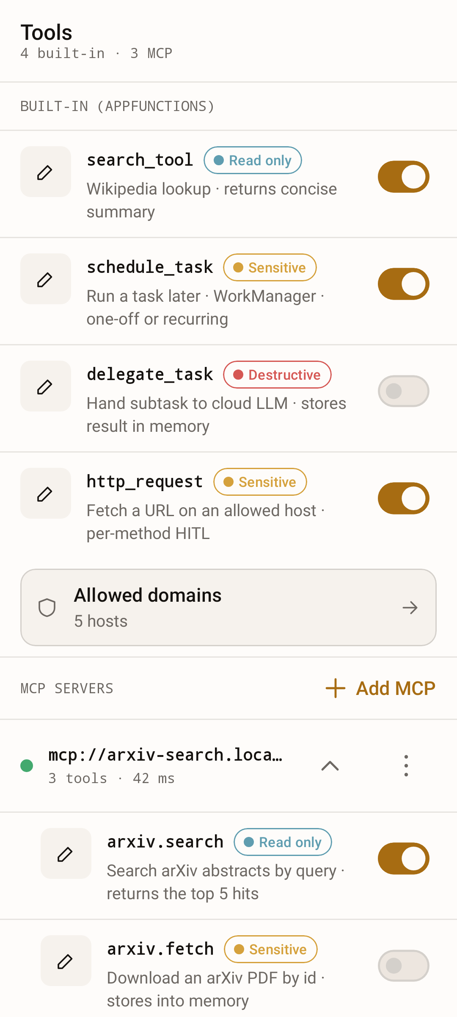
Task: Enable the arxiv.fetch switch
Action: click(404, 966)
